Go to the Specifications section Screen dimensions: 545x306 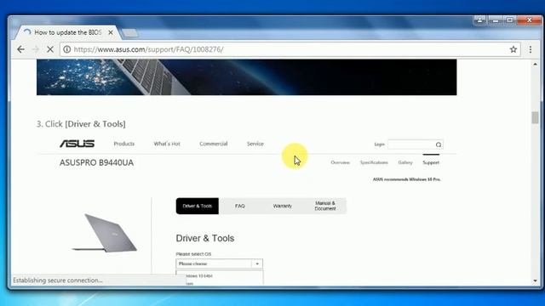[x=374, y=162]
